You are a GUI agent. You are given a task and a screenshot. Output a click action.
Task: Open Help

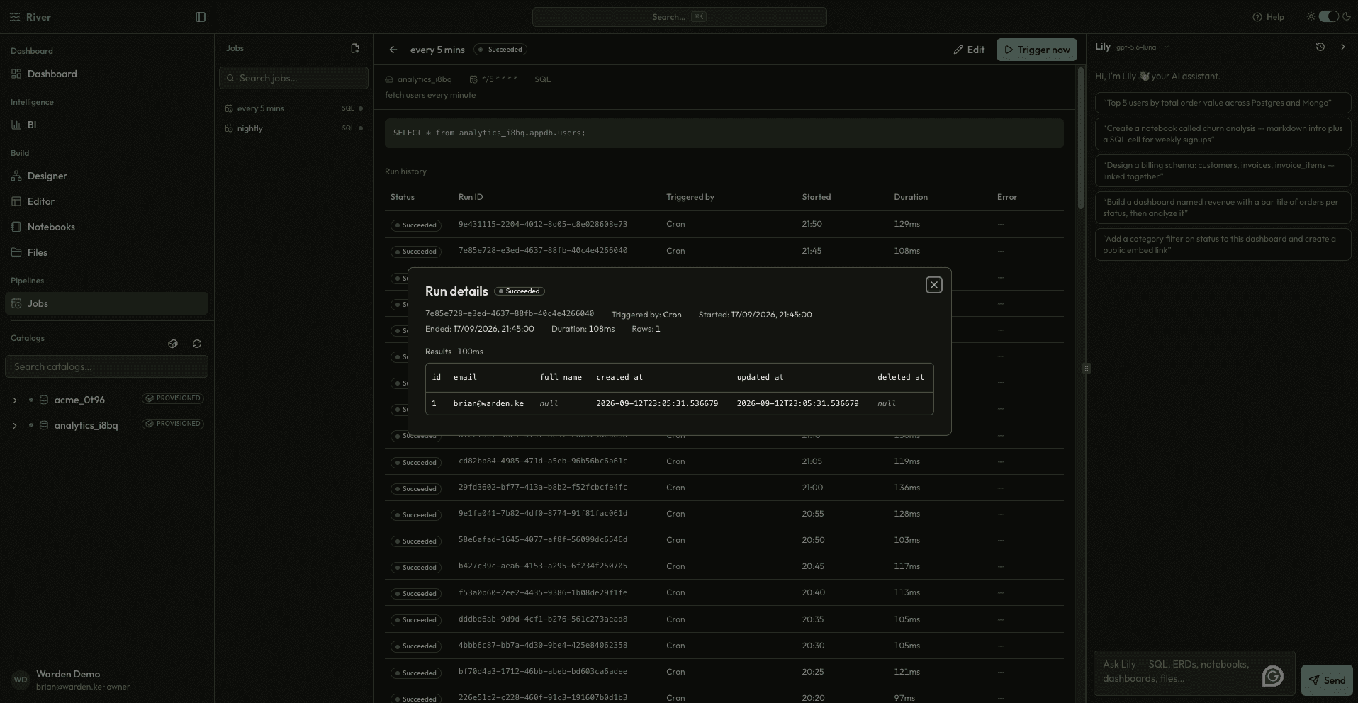coord(1268,17)
